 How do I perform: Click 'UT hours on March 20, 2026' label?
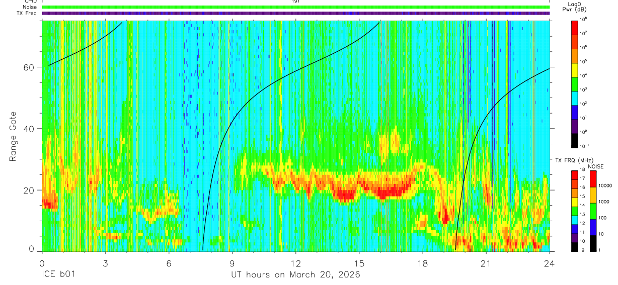[295, 275]
